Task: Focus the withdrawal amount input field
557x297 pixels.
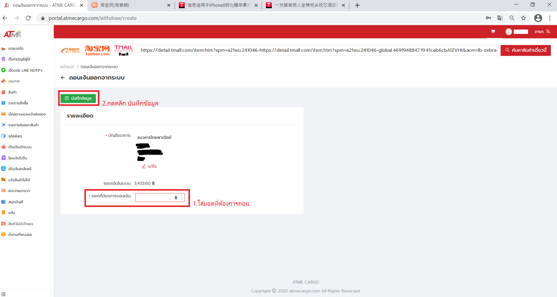Action: (155, 198)
